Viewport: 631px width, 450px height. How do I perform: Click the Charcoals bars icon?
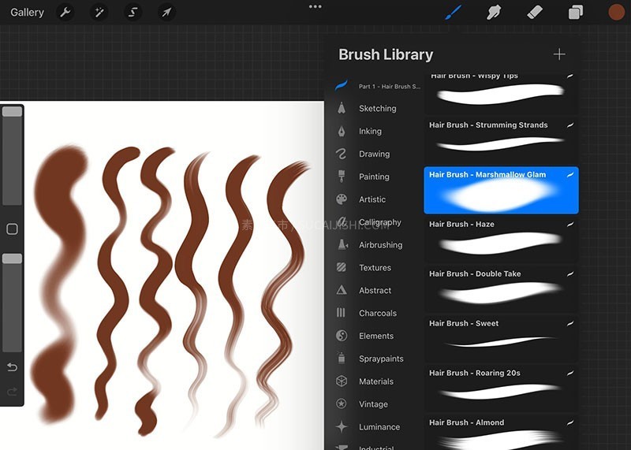point(341,312)
